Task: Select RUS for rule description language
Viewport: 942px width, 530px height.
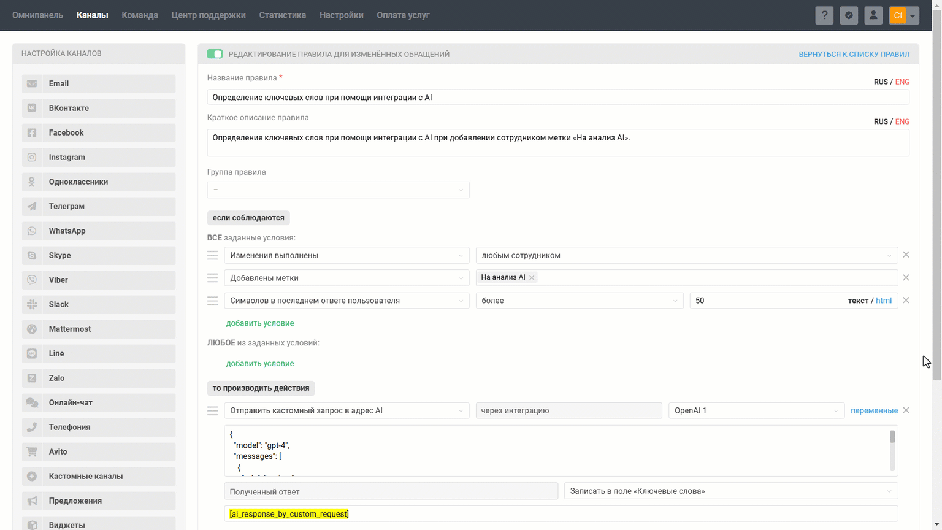Action: 881,121
